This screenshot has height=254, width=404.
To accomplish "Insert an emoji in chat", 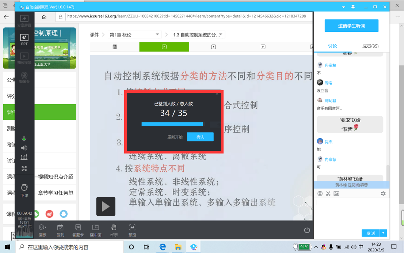I will pos(320,193).
